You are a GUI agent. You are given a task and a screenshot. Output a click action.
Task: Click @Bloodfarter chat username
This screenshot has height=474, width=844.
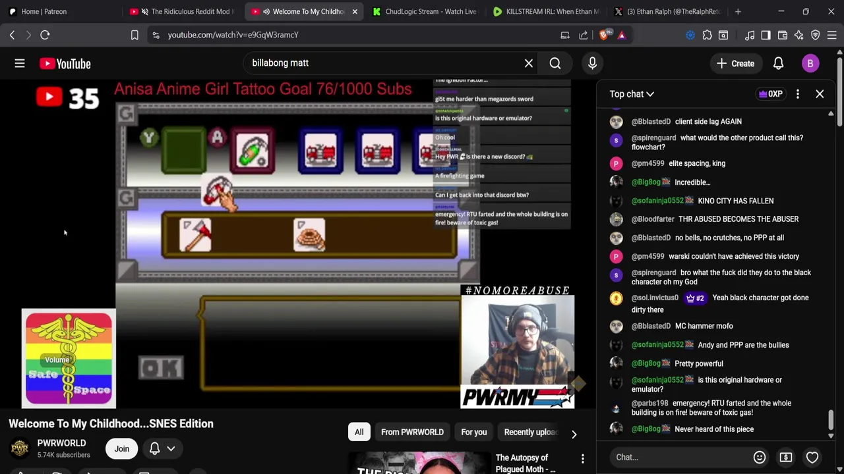pos(653,219)
